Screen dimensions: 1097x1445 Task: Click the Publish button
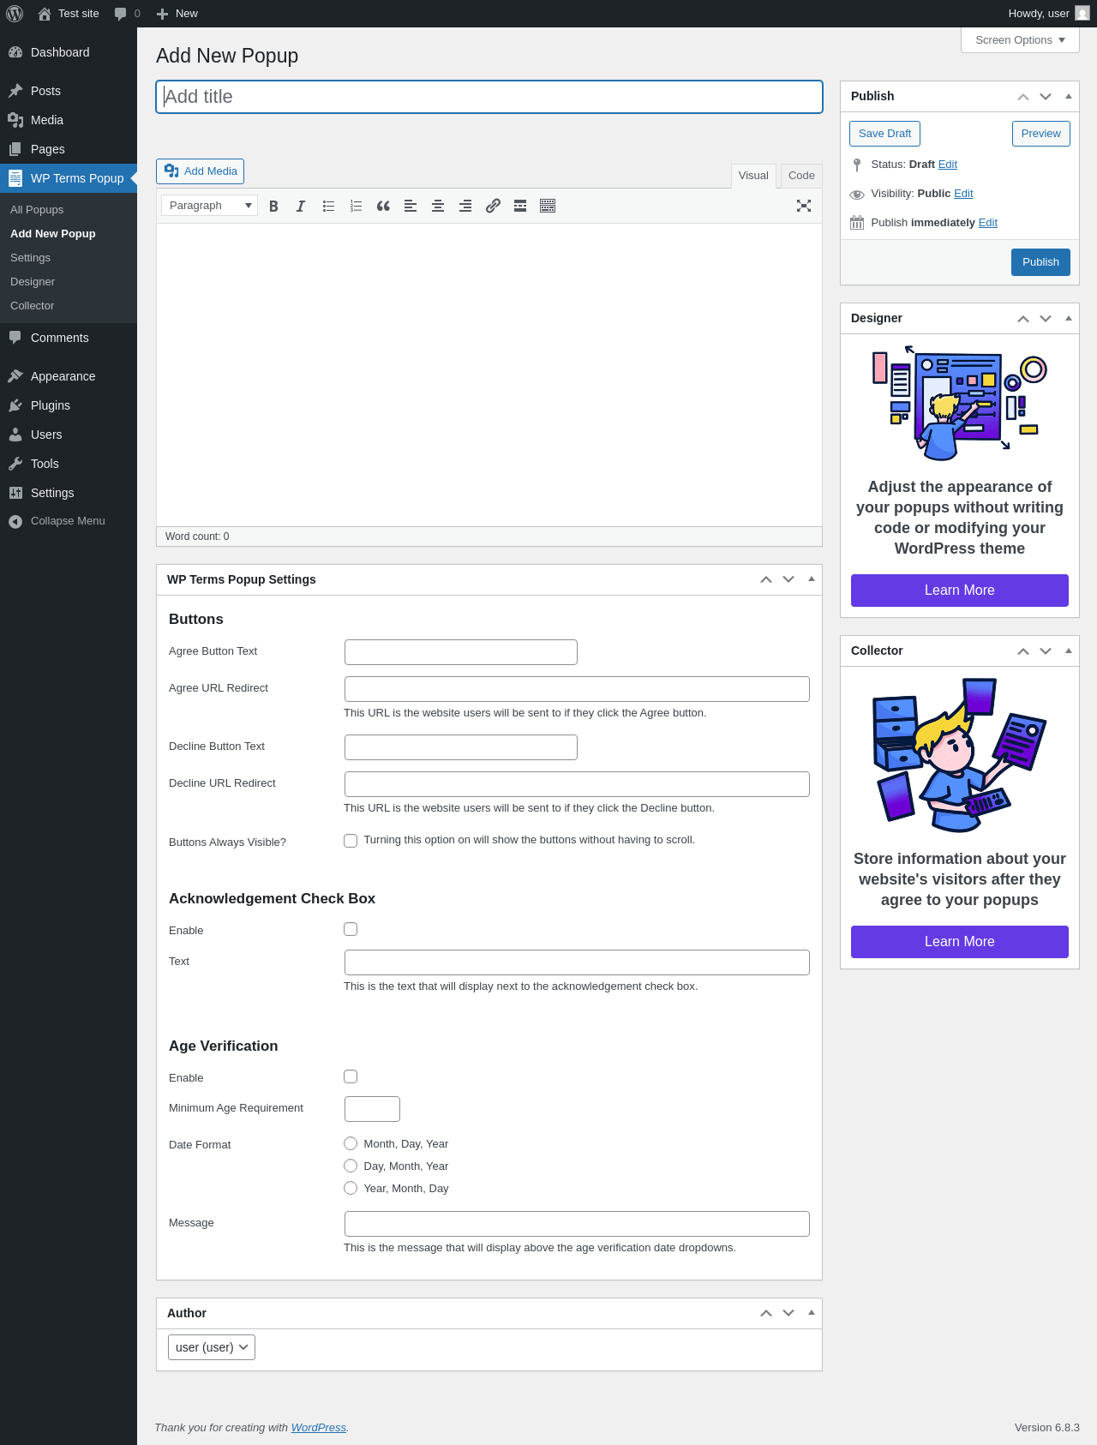click(1040, 262)
